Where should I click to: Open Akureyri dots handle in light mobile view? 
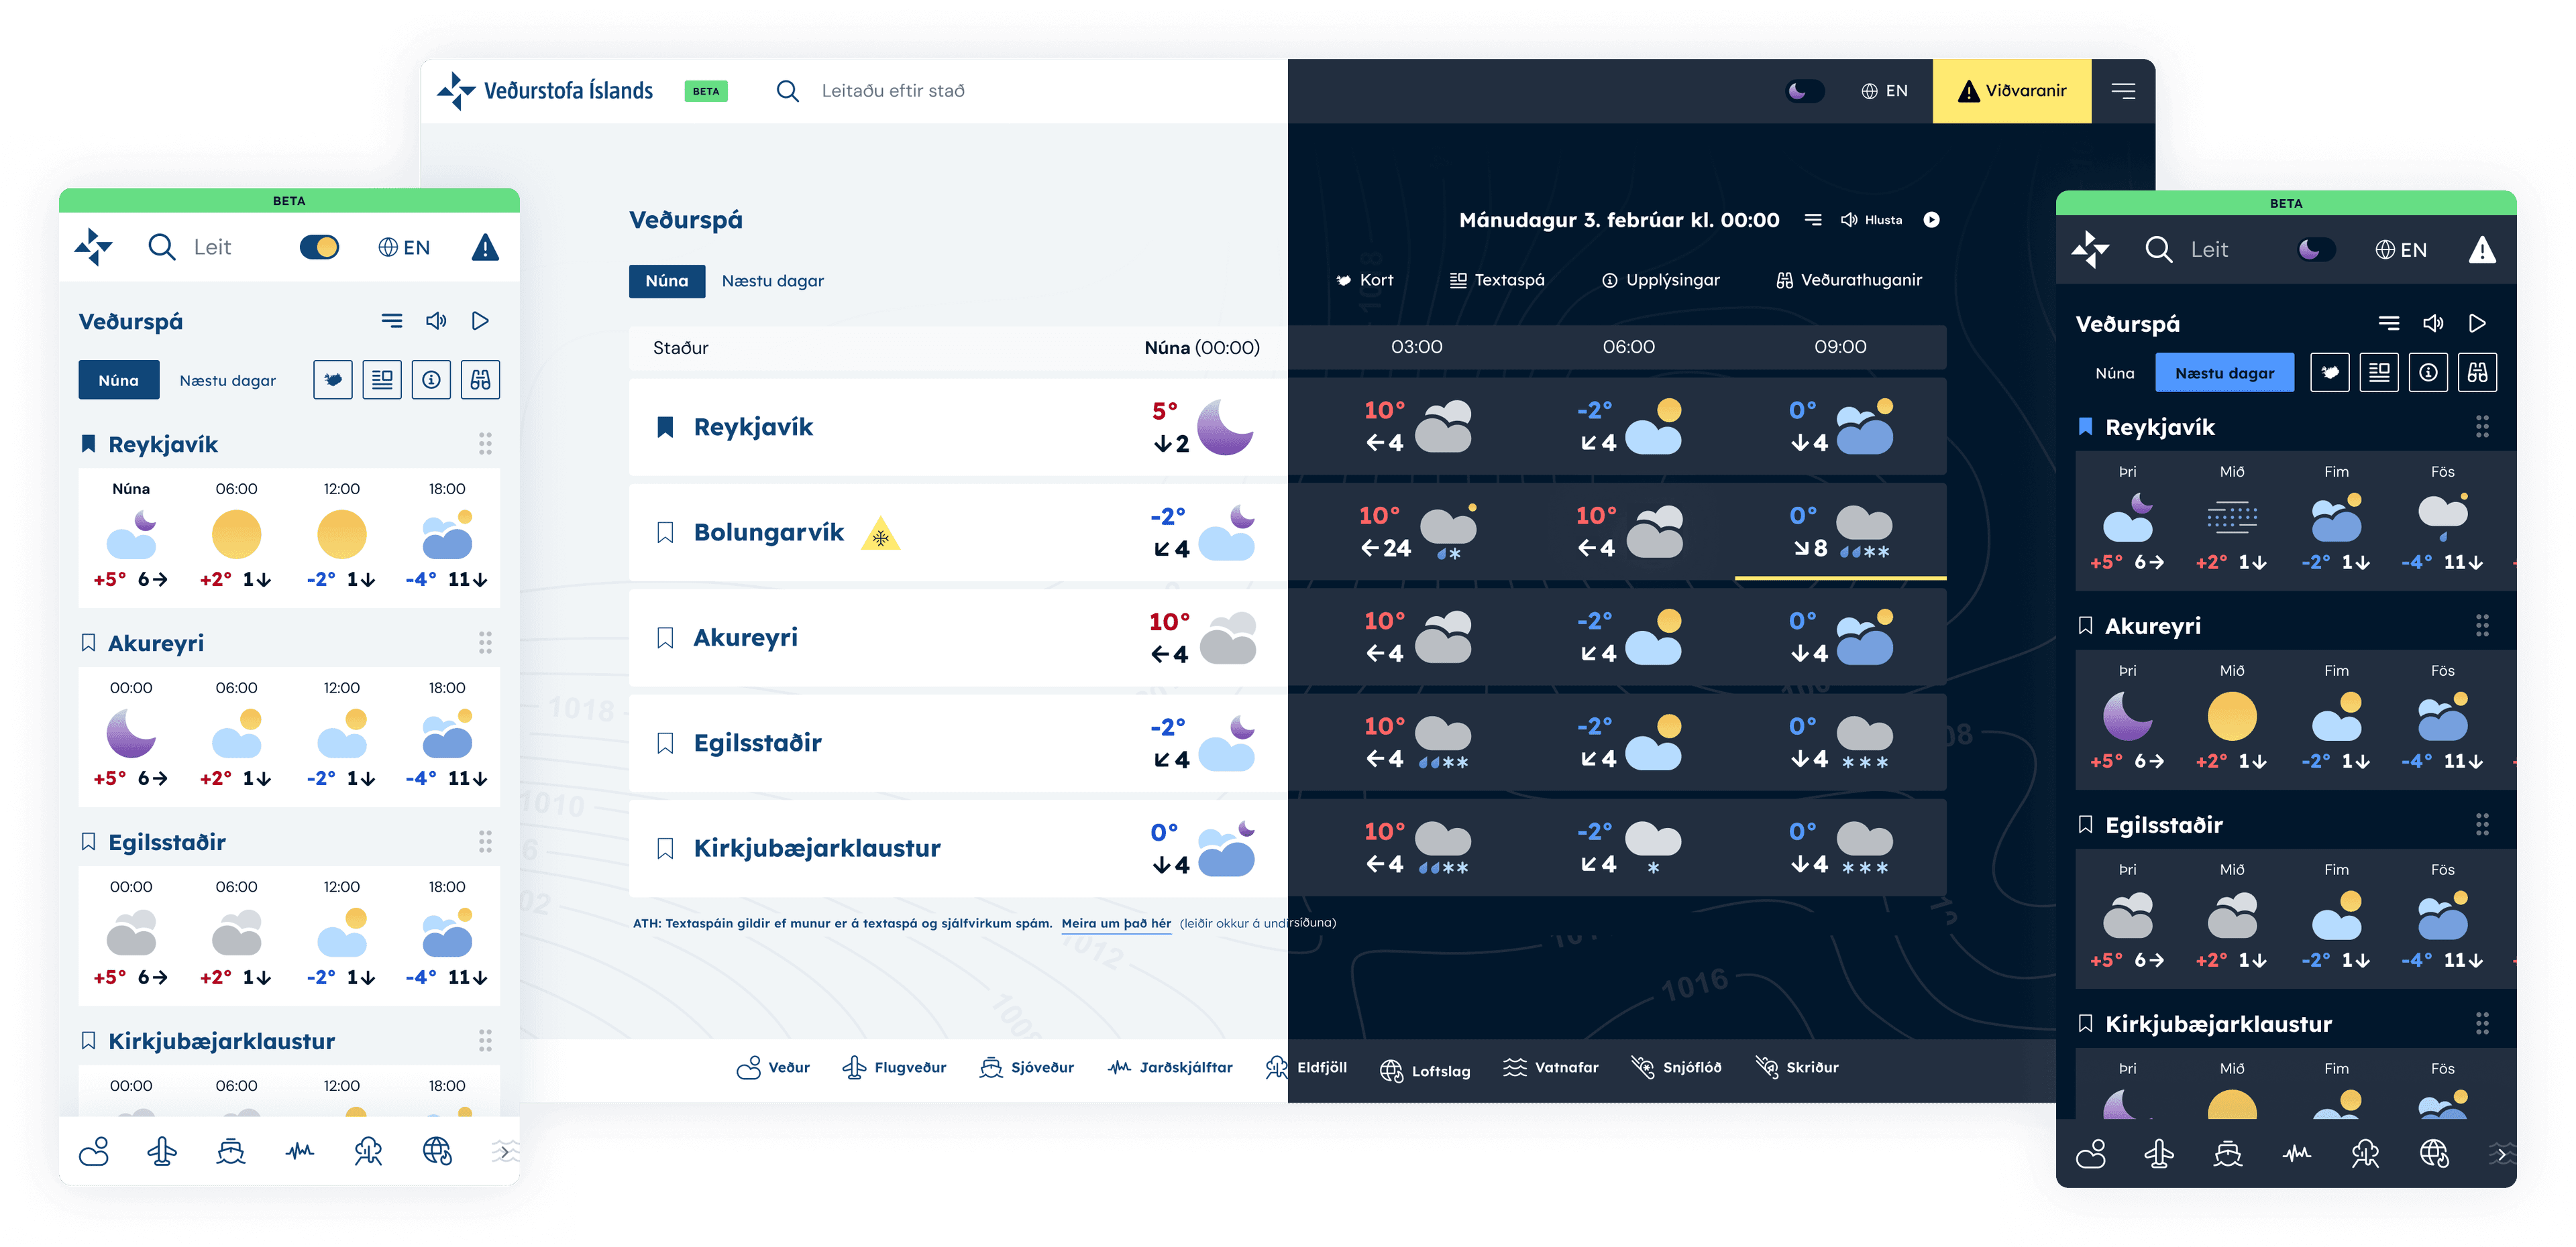point(485,642)
